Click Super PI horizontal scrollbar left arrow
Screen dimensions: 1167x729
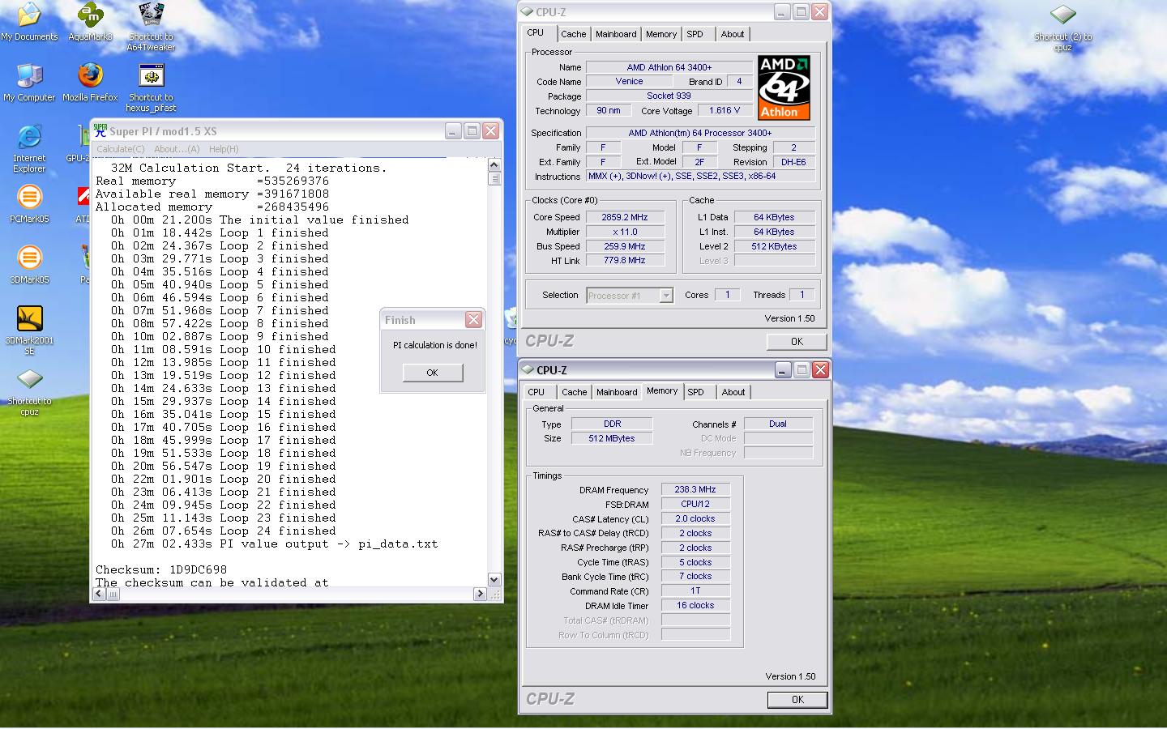click(99, 594)
